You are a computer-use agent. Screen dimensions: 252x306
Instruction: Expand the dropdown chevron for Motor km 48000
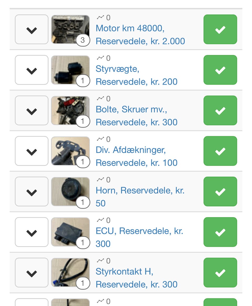32,29
